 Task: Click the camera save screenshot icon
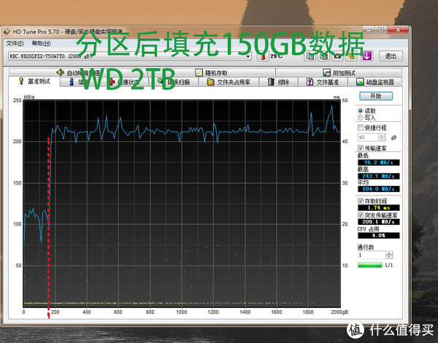point(338,56)
